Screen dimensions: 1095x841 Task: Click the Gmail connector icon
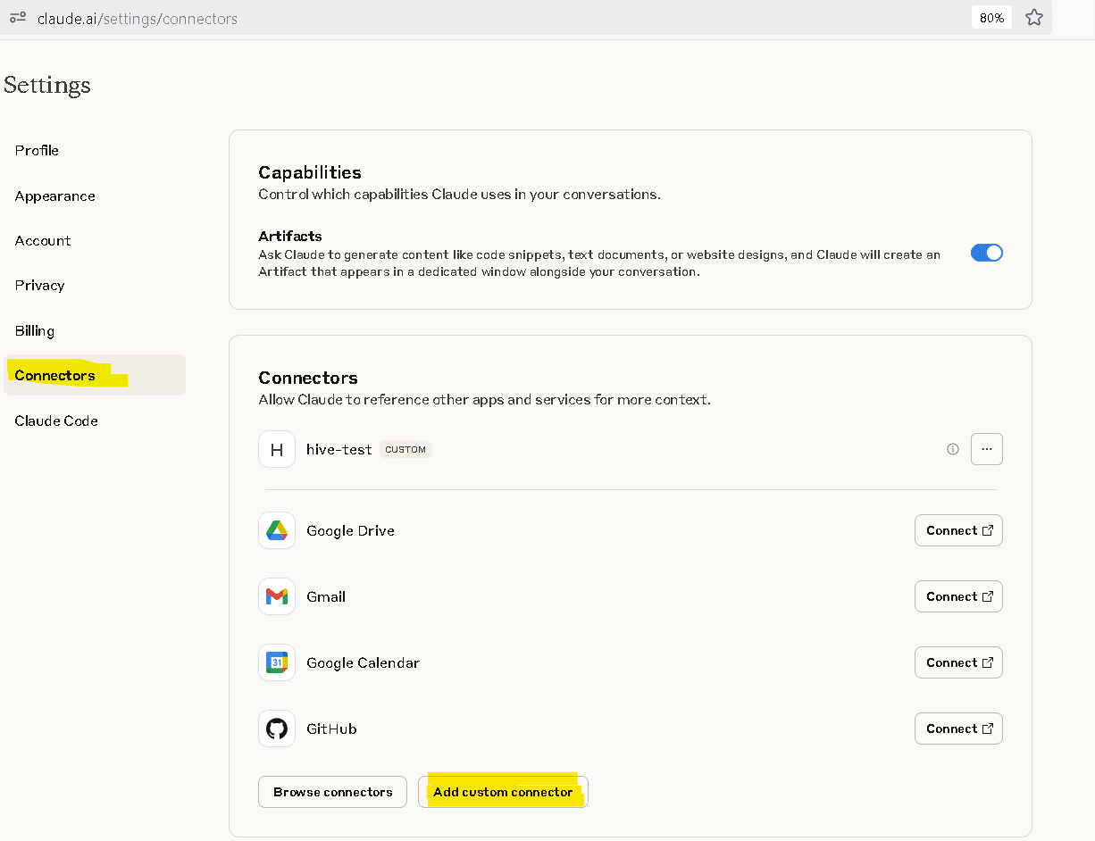pos(277,596)
